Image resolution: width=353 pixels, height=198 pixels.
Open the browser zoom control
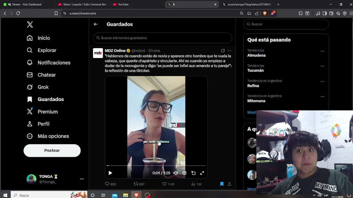242,13
